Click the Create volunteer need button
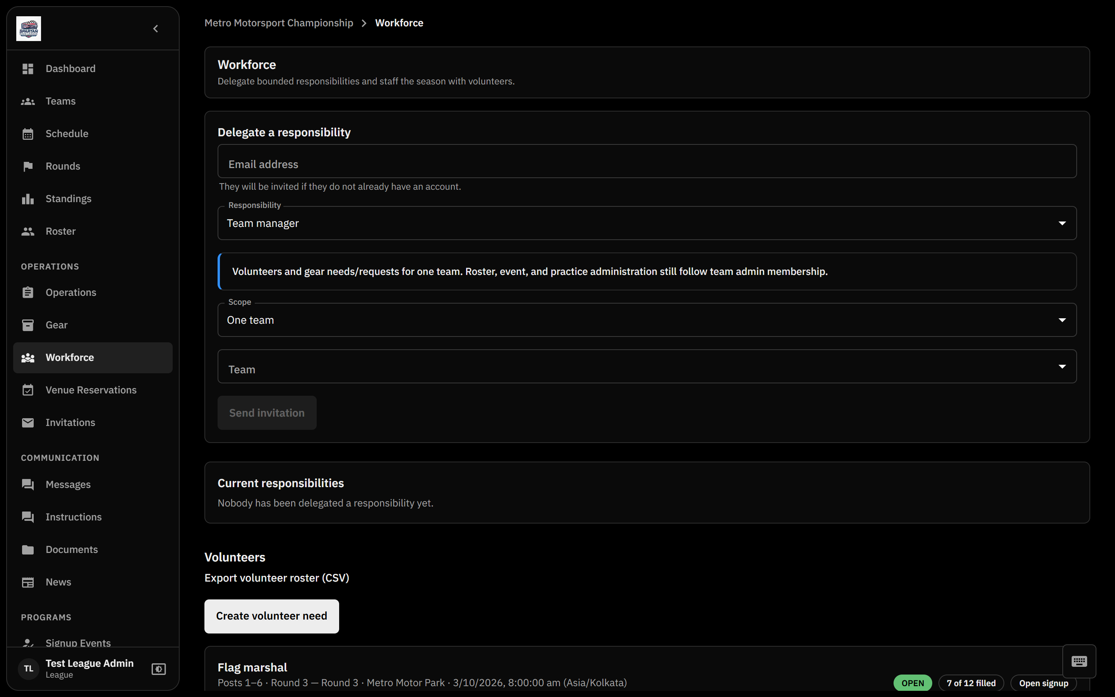The height and width of the screenshot is (697, 1115). pos(272,616)
